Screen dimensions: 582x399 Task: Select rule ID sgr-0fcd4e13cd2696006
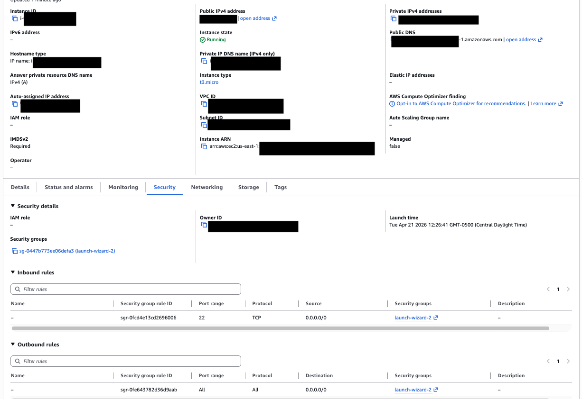coord(149,318)
